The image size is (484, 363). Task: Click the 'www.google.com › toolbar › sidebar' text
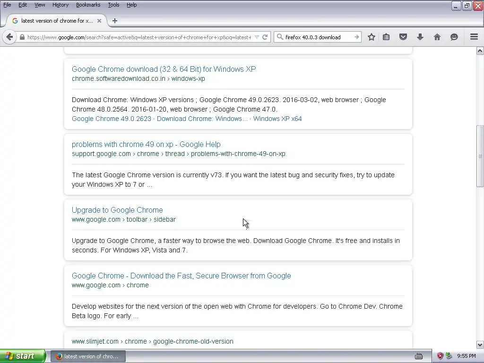[124, 219]
